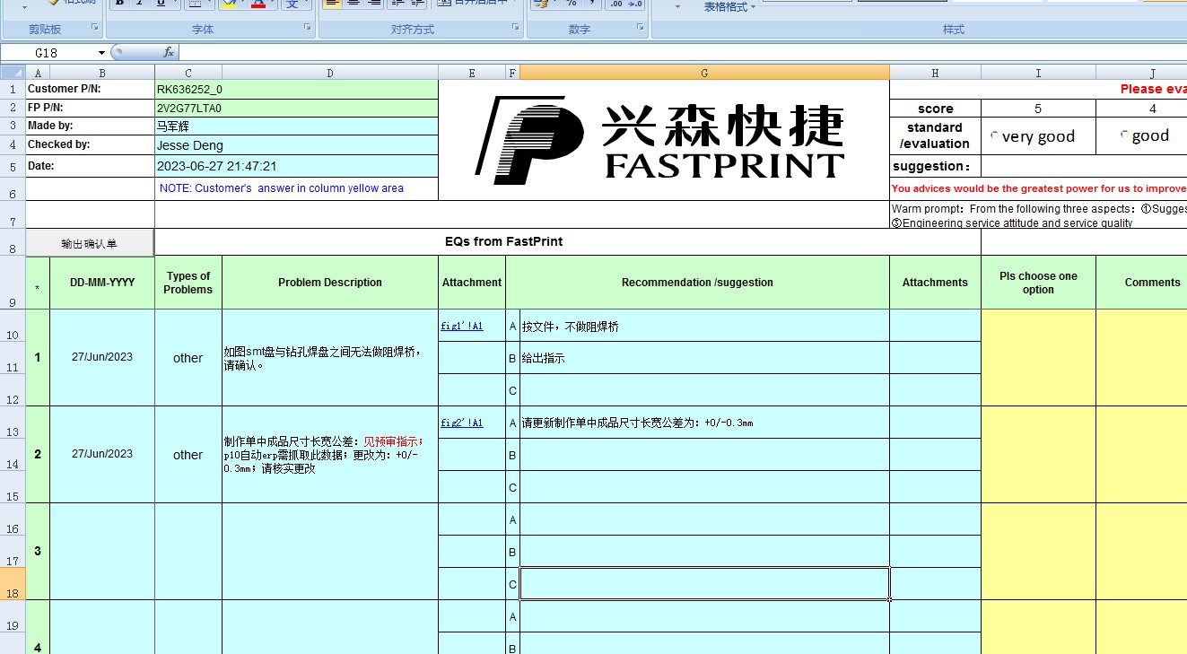Click the Name Box showing G18
Image resolution: width=1187 pixels, height=654 pixels.
coord(46,53)
